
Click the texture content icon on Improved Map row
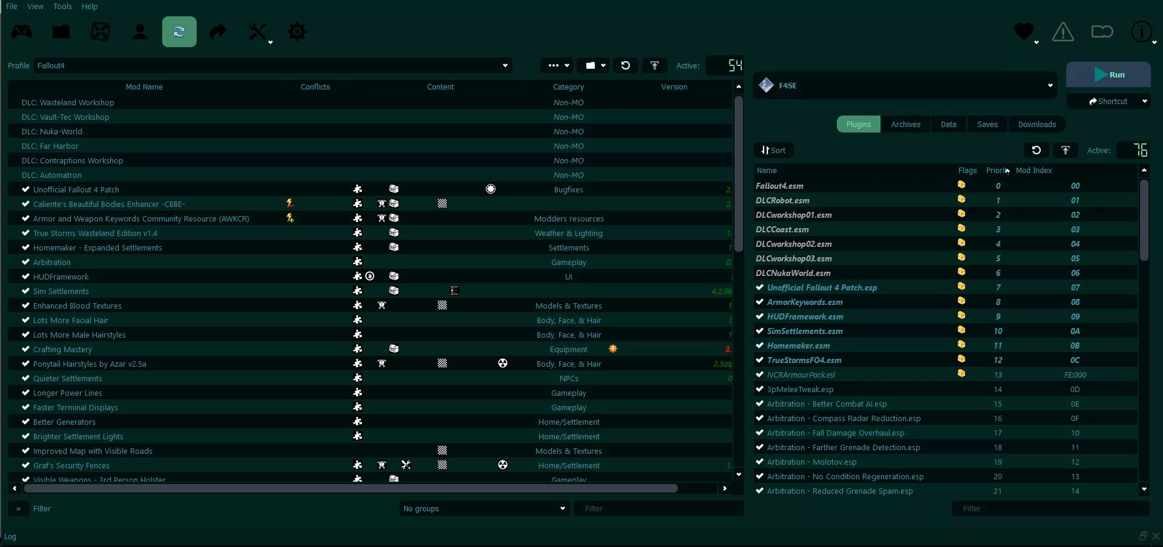click(442, 451)
